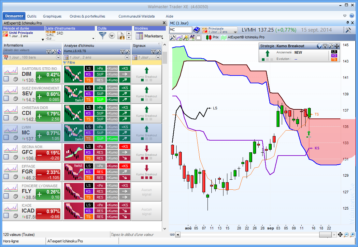Image resolution: width=358 pixels, height=247 pixels.
Task: Click the blank window icon in chart toolbar
Action: (199, 37)
